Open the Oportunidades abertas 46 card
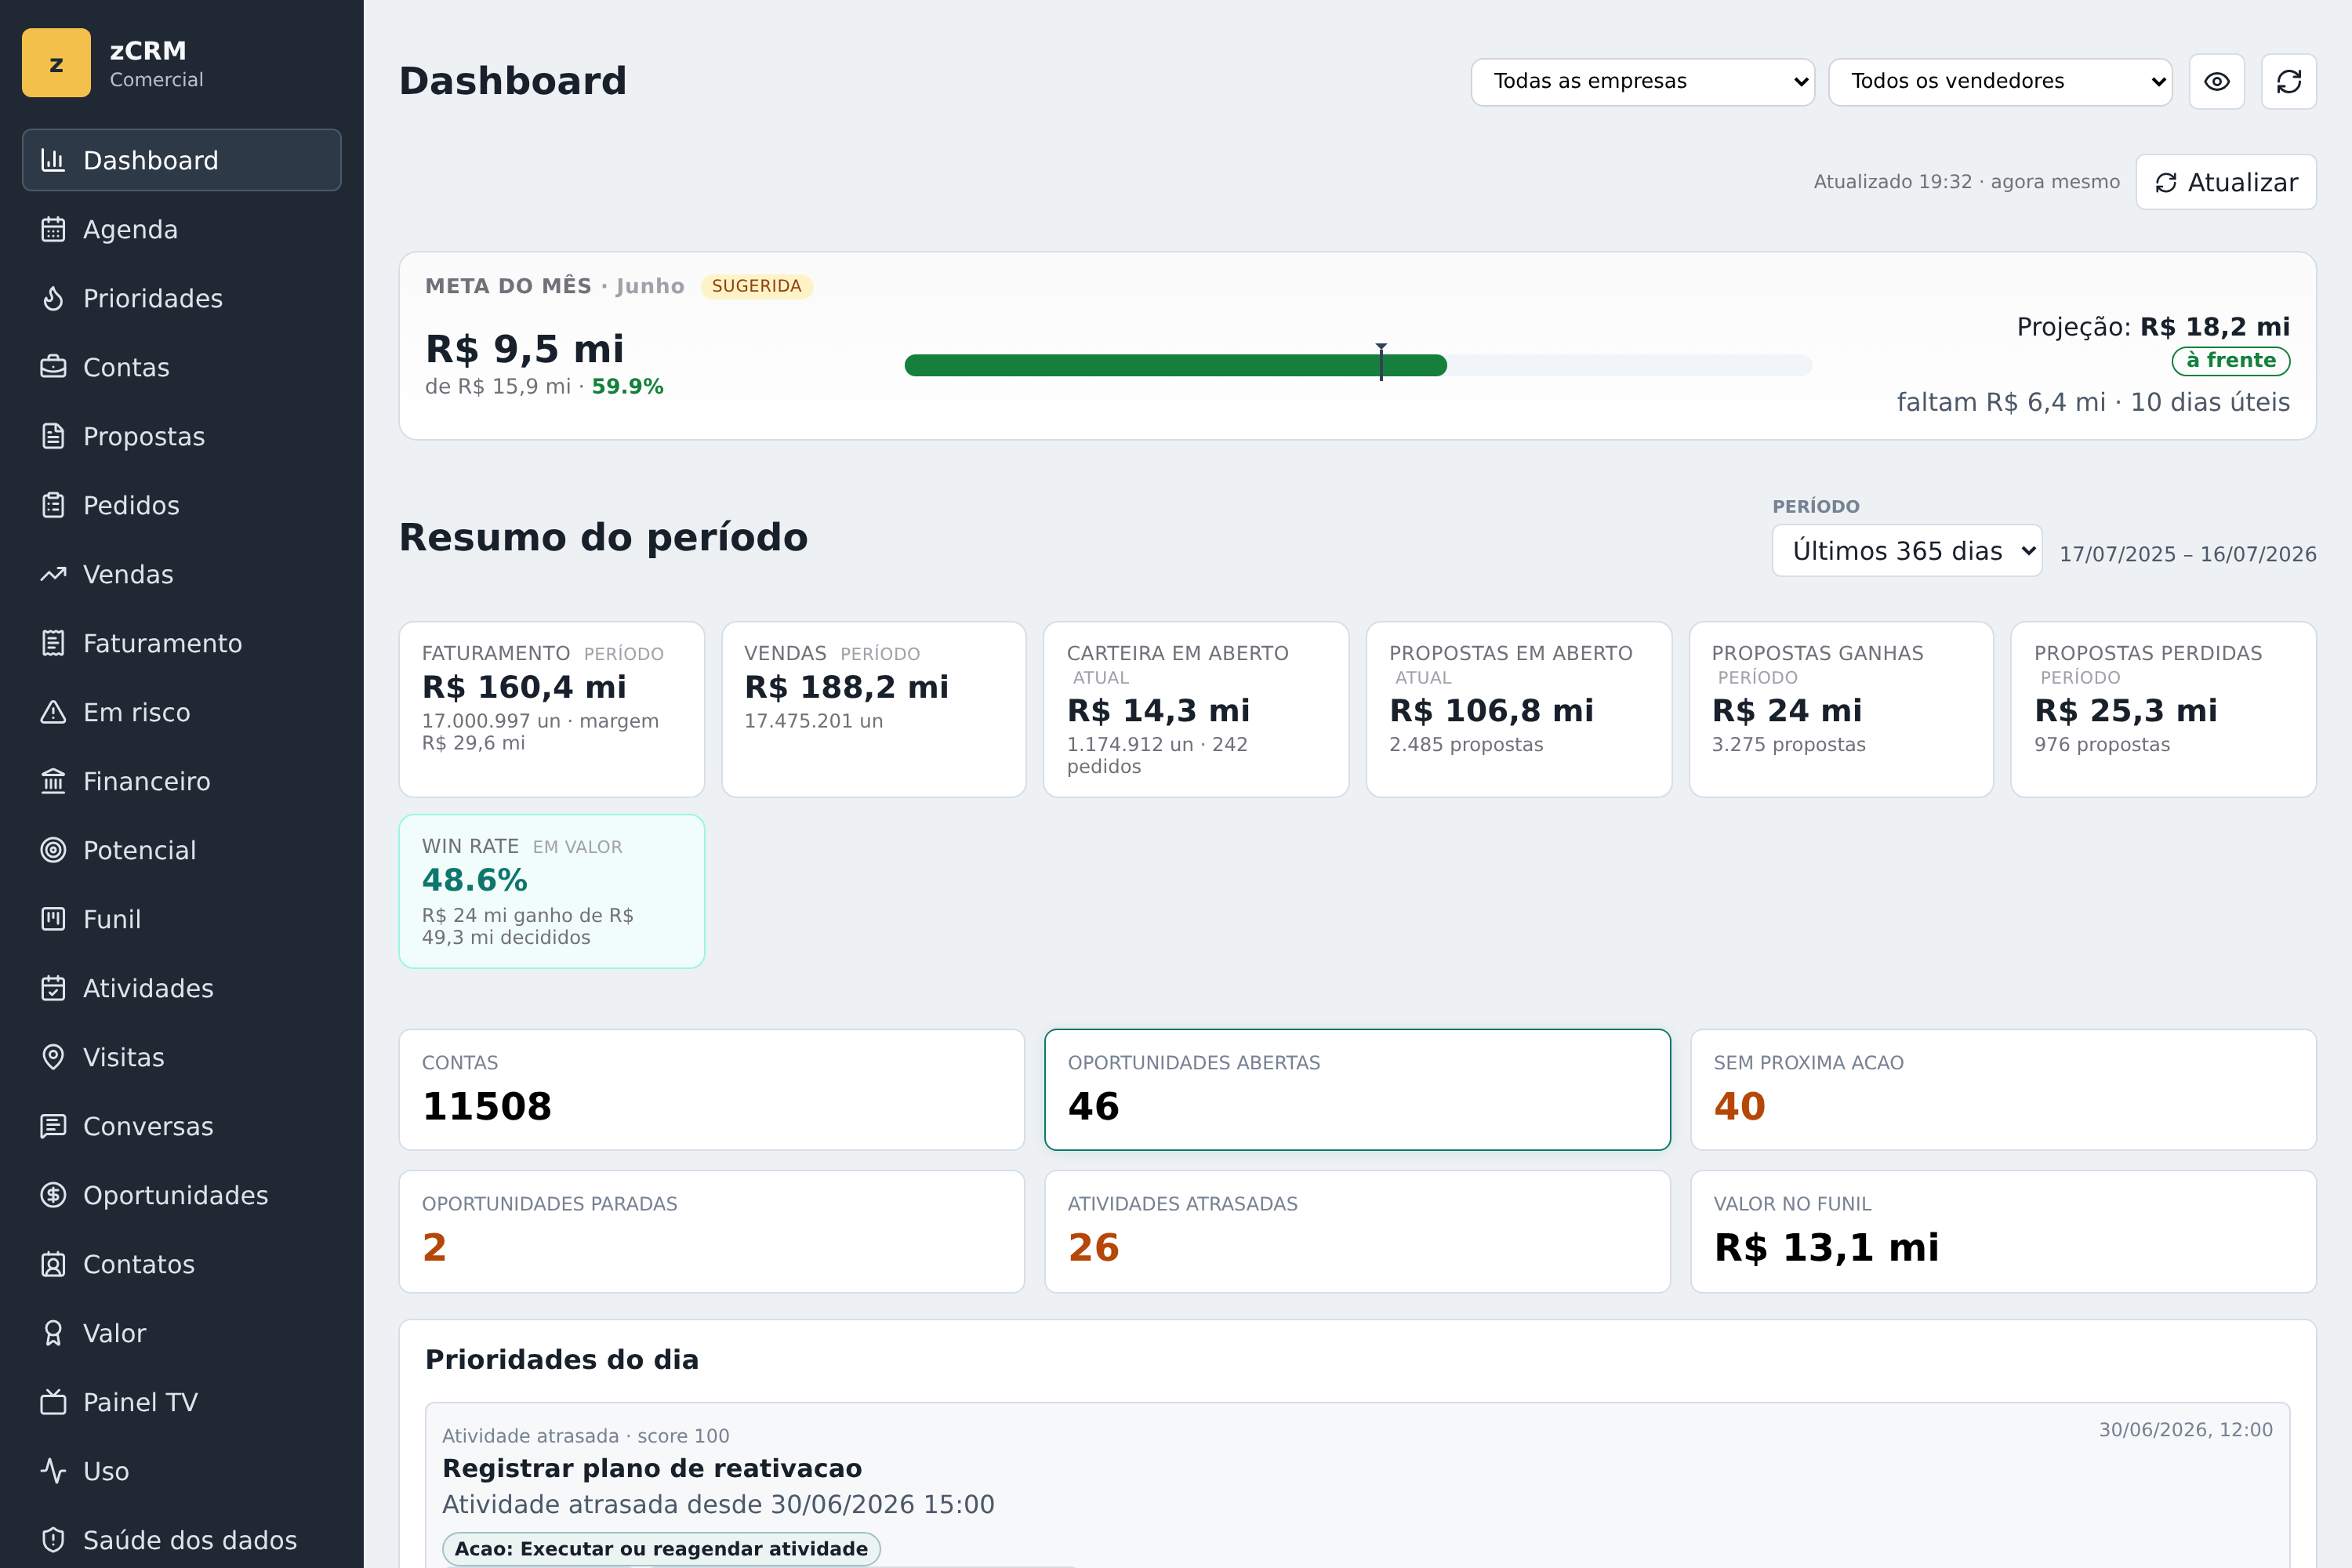This screenshot has height=1568, width=2352. click(x=1357, y=1089)
